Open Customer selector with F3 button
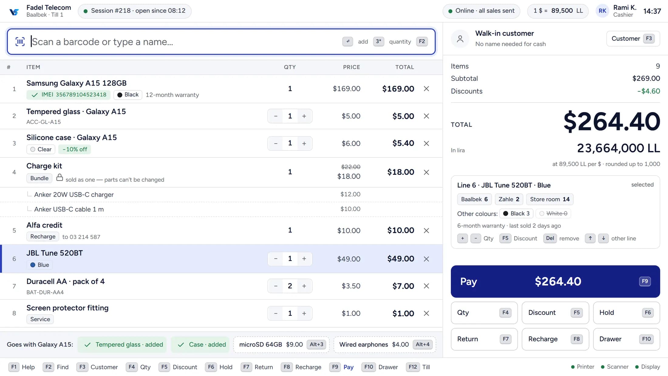668x376 pixels. point(633,39)
